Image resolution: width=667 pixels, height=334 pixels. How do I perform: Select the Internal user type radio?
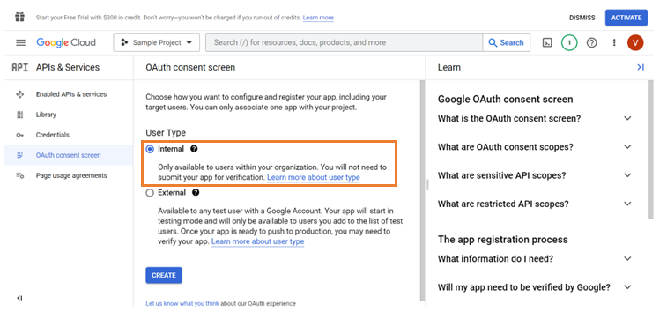150,149
